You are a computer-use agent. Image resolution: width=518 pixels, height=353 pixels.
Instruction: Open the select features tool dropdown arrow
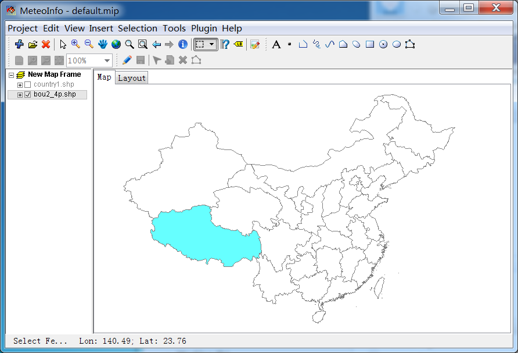[212, 44]
